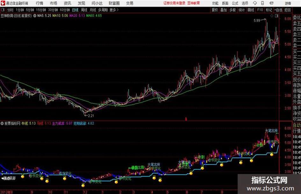Click the 短期底部 4.82 indicator label
Image resolution: width=301 pixels, height=194 pixels.
[x=84, y=124]
